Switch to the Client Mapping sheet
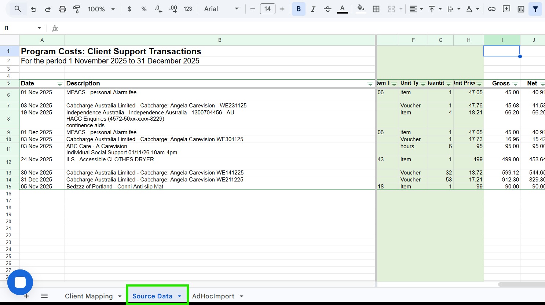This screenshot has width=545, height=305. (89, 296)
